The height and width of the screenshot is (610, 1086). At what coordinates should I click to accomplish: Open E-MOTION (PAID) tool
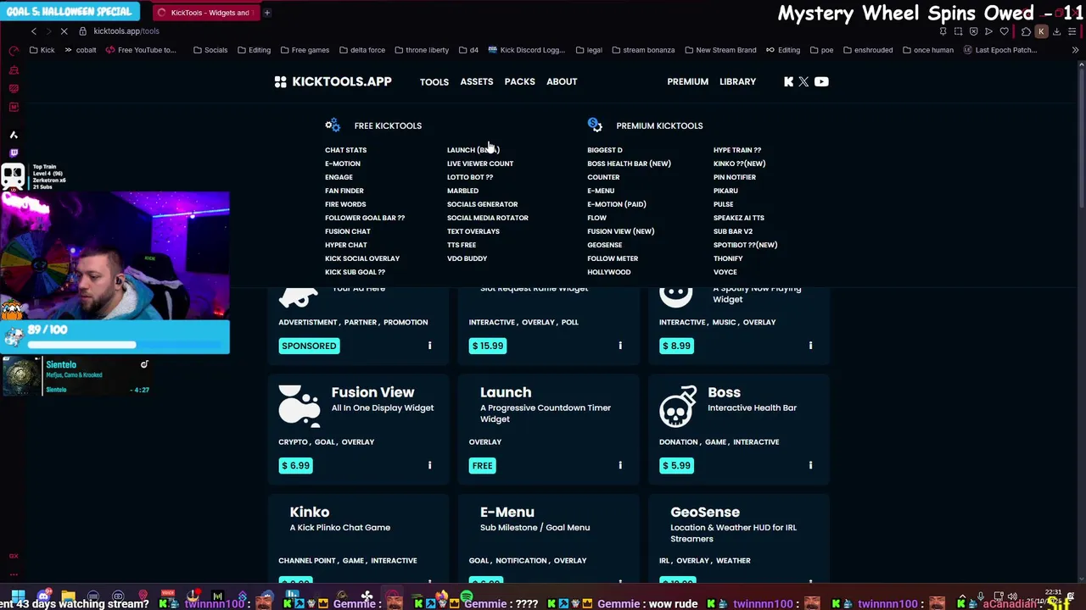coord(617,204)
